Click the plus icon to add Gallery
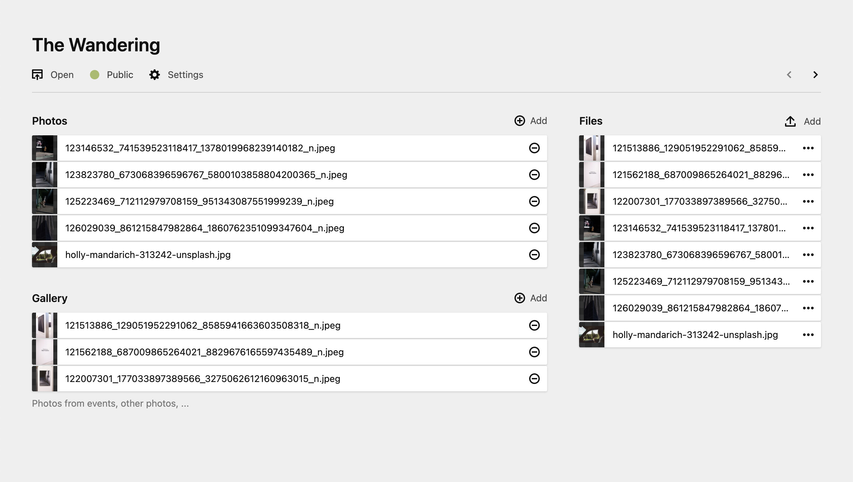The height and width of the screenshot is (482, 853). [x=520, y=298]
